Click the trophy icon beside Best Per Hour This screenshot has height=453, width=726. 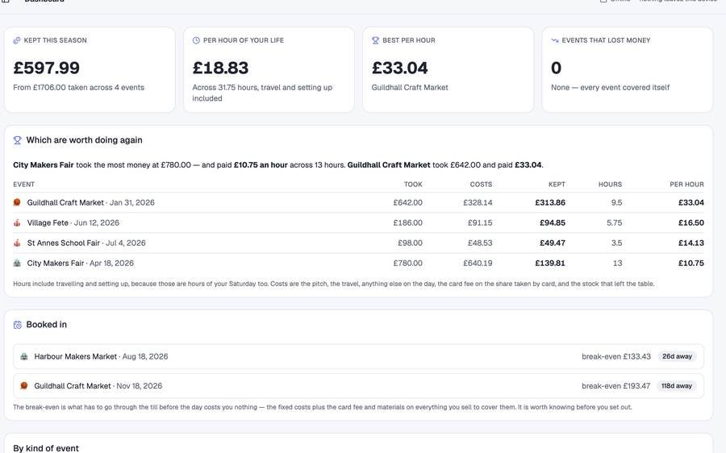pyautogui.click(x=375, y=40)
